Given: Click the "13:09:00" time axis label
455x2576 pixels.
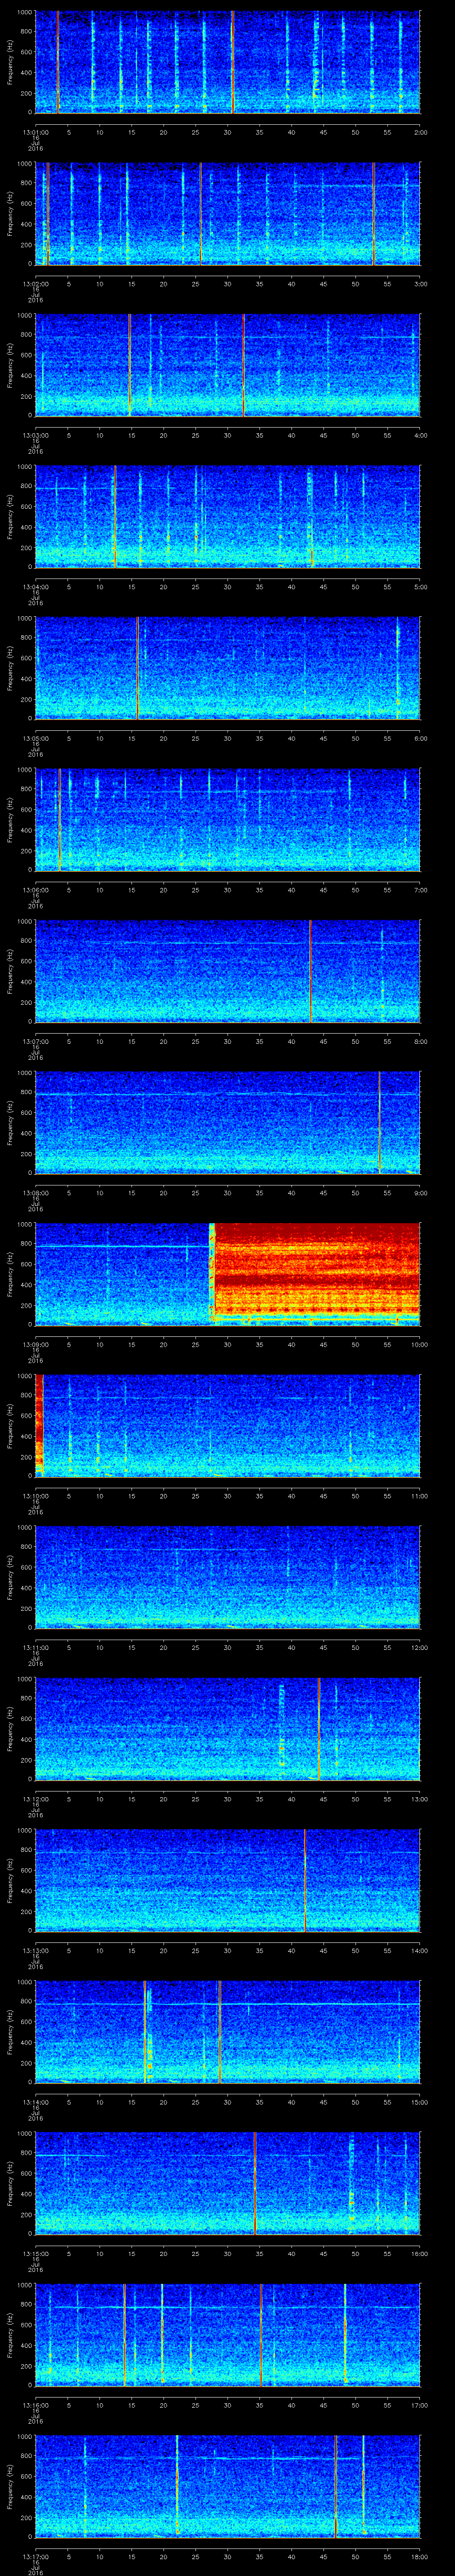Looking at the screenshot, I should tap(35, 1344).
